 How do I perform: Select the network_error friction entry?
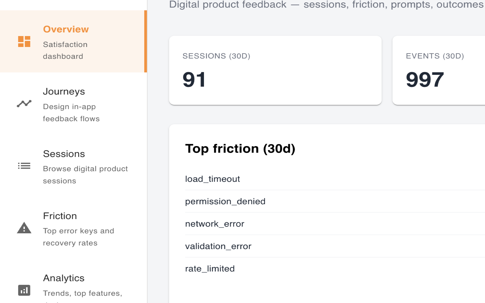(x=335, y=224)
